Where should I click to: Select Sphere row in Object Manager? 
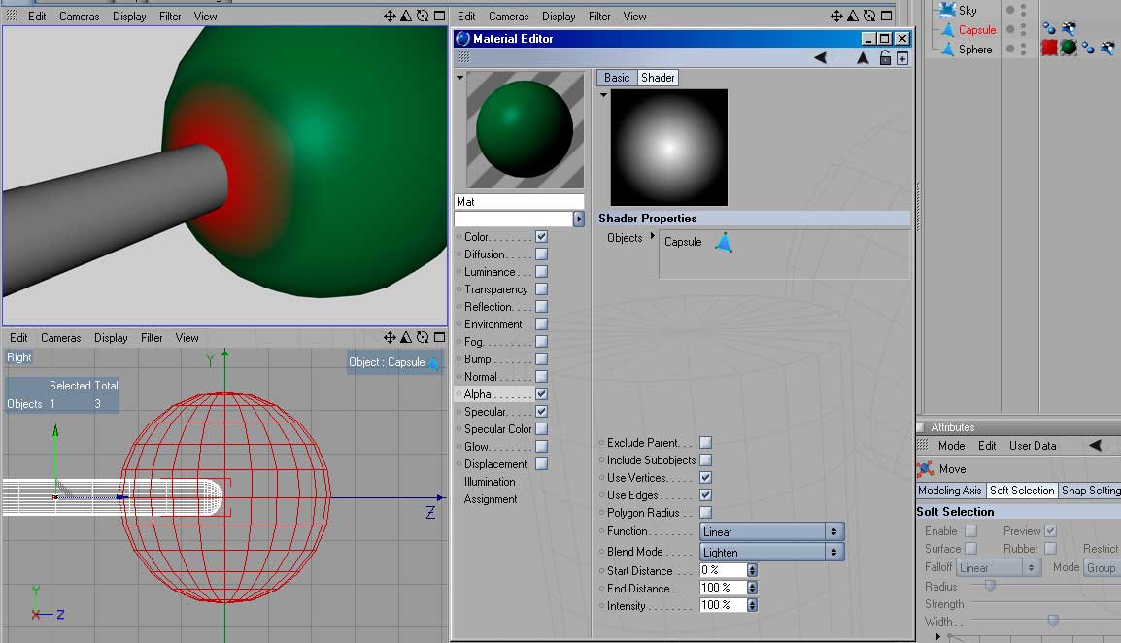(975, 49)
